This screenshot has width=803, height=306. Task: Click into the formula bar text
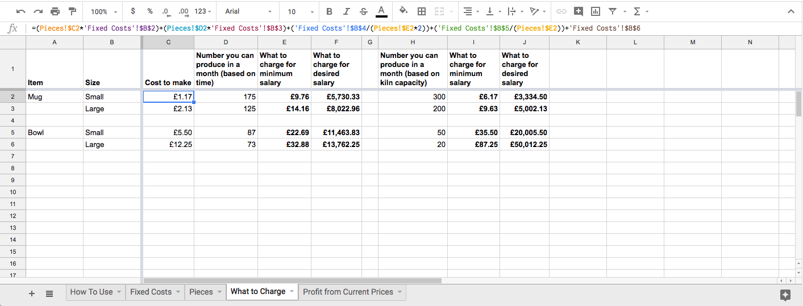pyautogui.click(x=336, y=28)
